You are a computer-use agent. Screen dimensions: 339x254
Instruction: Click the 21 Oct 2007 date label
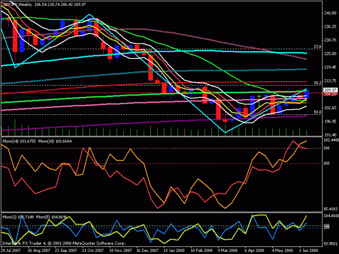click(x=93, y=251)
